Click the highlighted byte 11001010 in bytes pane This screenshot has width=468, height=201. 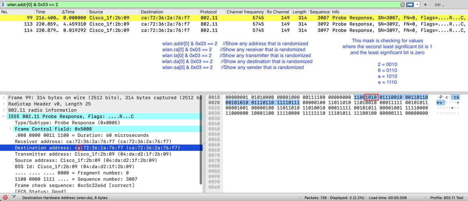click(366, 97)
